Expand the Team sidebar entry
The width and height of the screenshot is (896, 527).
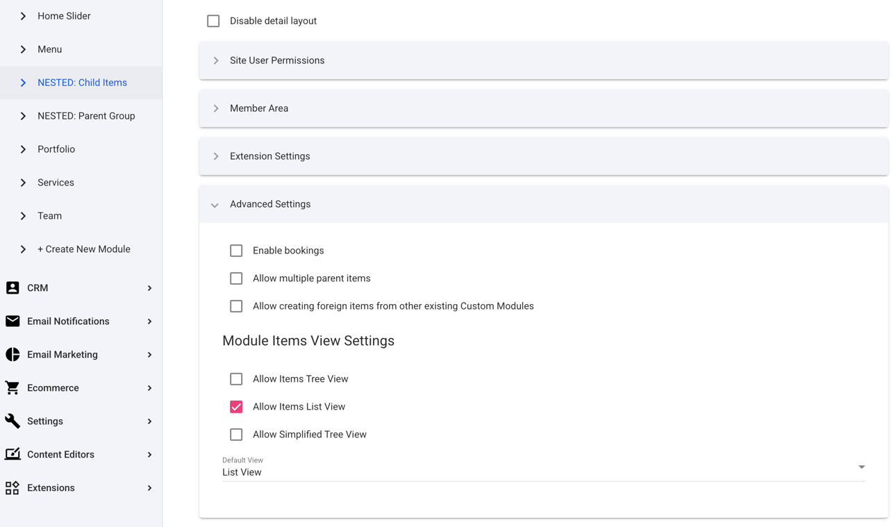[49, 215]
